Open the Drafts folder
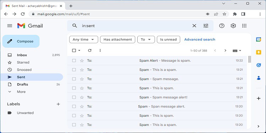266x133 pixels. (x=32, y=84)
